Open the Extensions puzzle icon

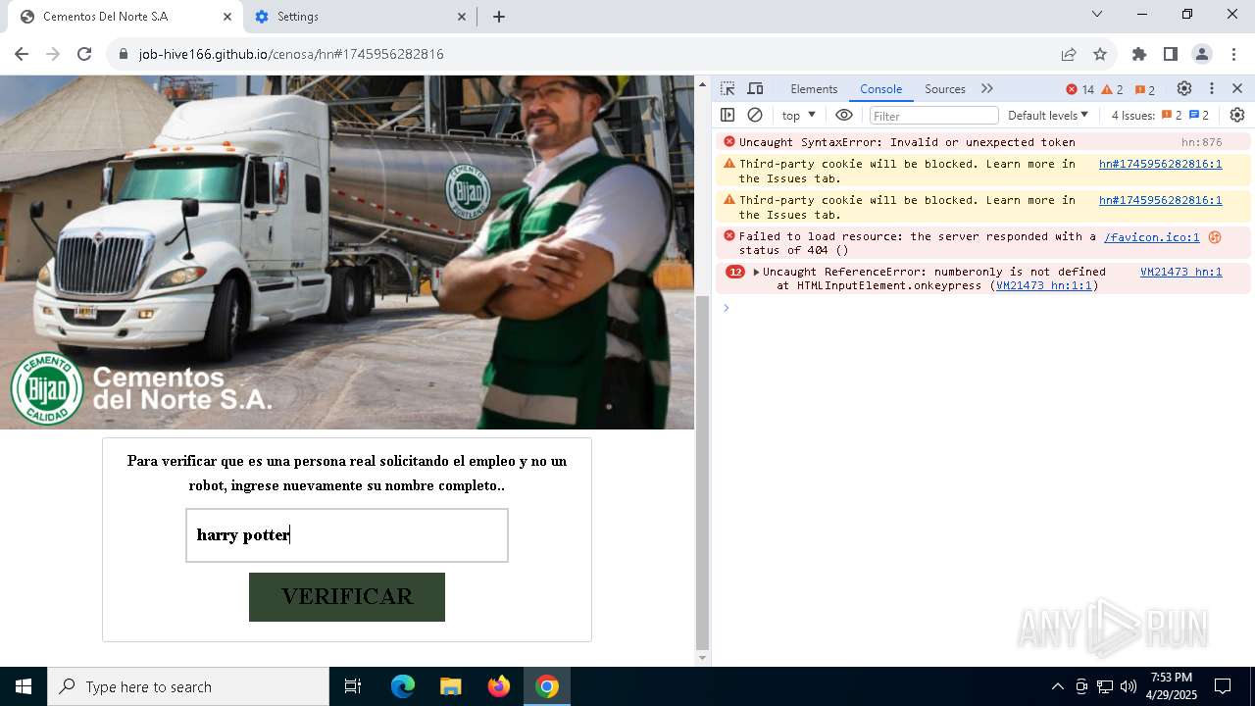point(1139,54)
